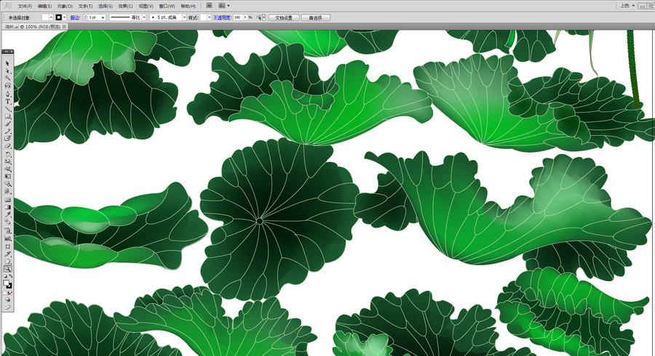Screen dimensions: 655x356
Task: Open the stroke color dropdown arrow
Action: (64, 17)
